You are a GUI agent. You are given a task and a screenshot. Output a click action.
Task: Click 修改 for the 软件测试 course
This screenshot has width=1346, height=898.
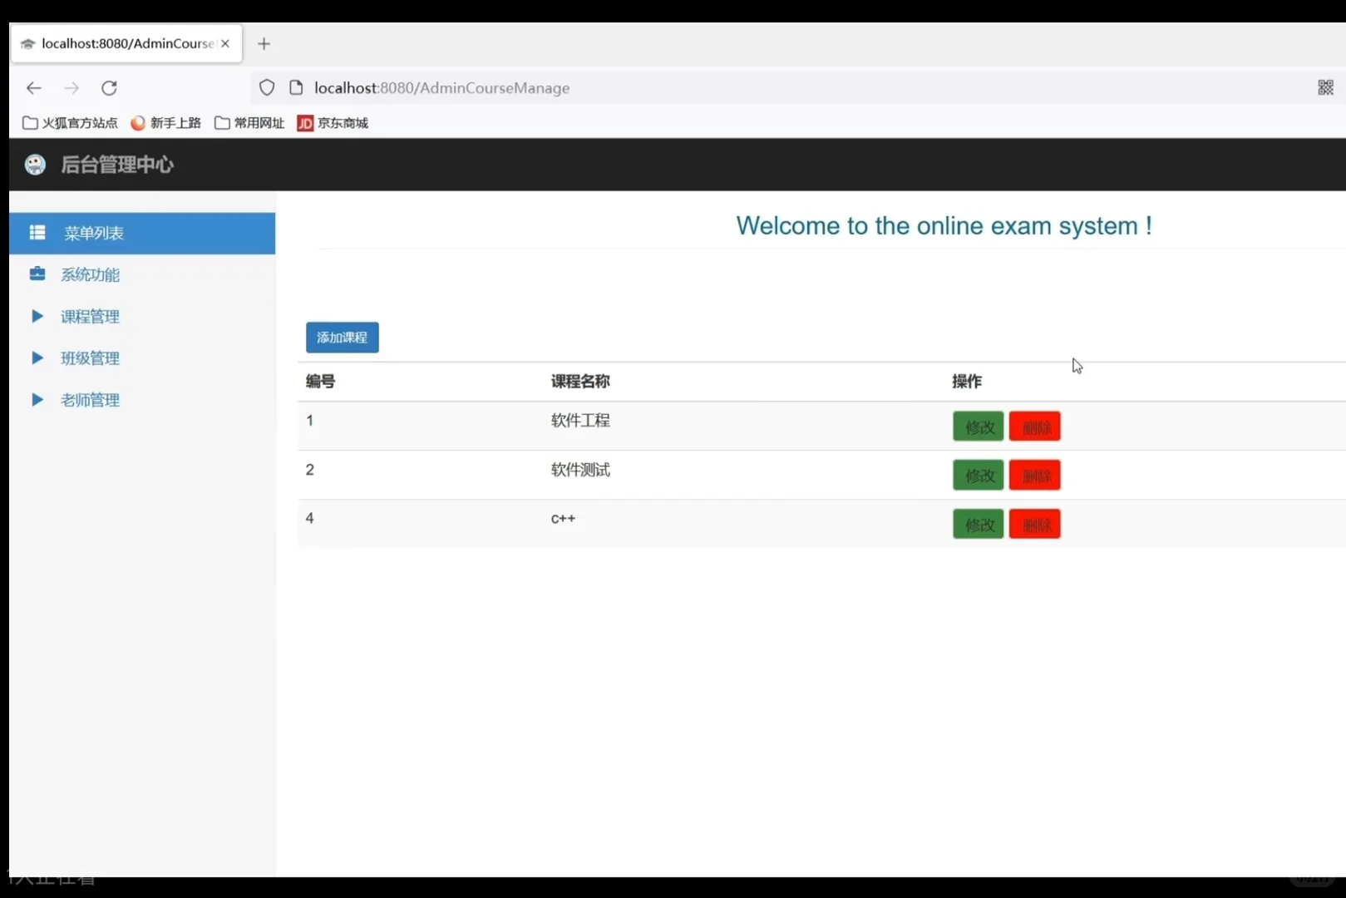click(x=979, y=476)
